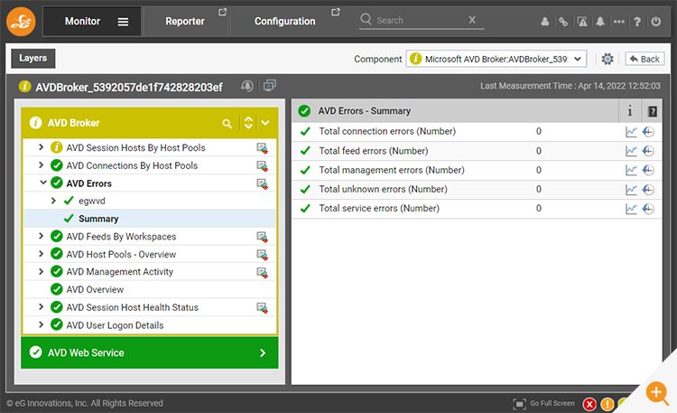Open graph for Total unknown errors
This screenshot has height=413, width=677.
(x=631, y=190)
